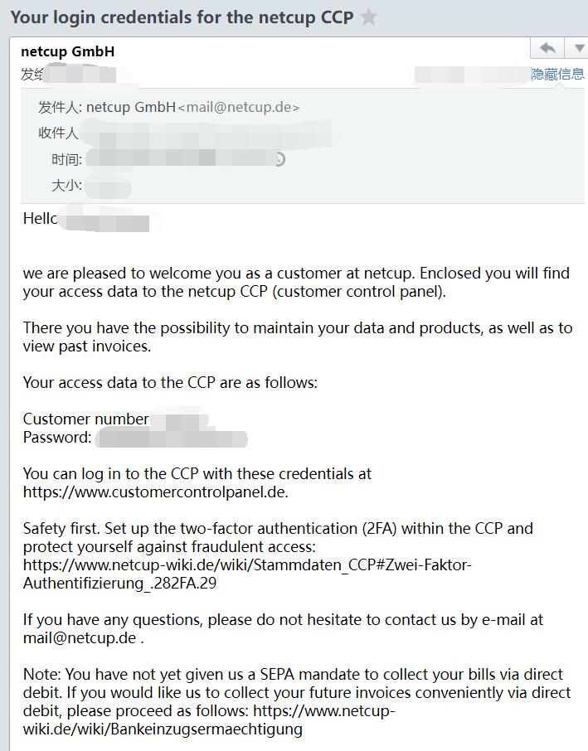Star the netcup CCP credentials email
This screenshot has width=588, height=751.
[368, 17]
